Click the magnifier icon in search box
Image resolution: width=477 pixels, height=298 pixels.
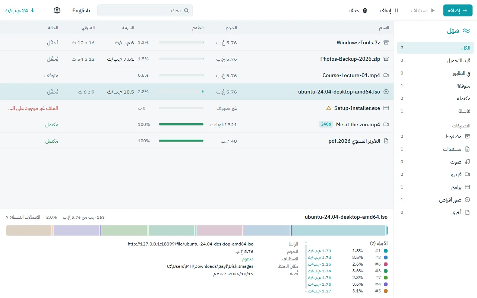point(186,10)
